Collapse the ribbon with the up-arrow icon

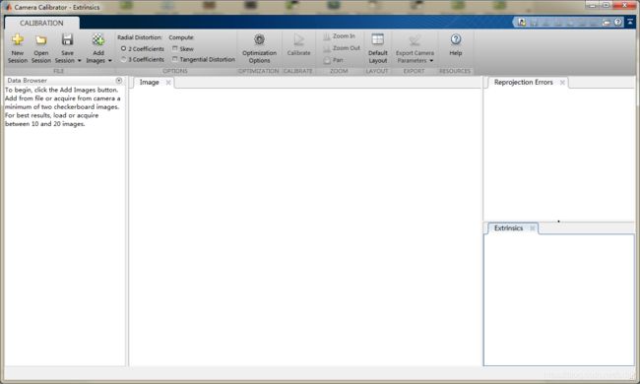tap(630, 22)
